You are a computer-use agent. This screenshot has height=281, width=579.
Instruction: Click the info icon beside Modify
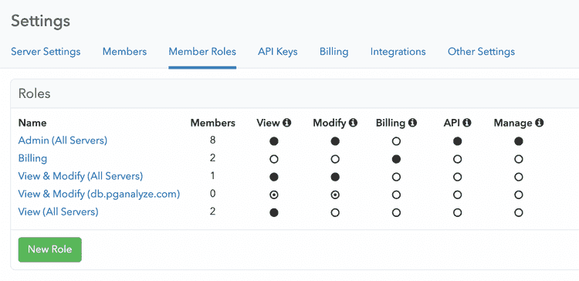[353, 123]
